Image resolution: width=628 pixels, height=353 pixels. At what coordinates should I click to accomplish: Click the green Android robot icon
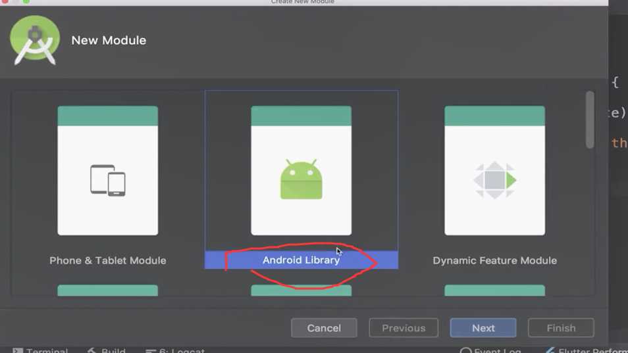pos(301,179)
